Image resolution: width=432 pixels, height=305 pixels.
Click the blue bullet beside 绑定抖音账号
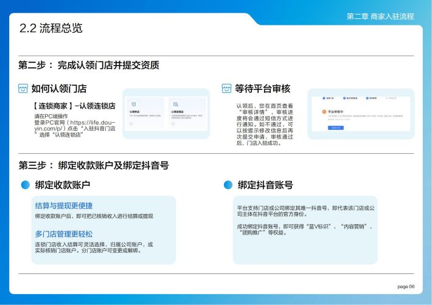(228, 185)
